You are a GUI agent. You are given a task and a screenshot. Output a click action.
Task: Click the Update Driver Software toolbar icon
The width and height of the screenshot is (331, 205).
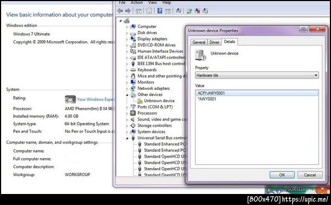click(x=189, y=11)
